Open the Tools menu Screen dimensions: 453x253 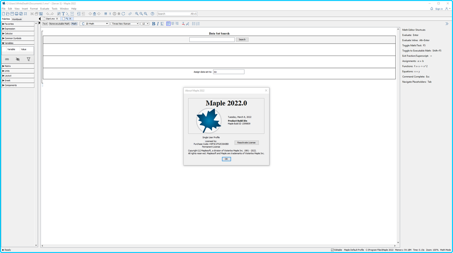coord(55,8)
